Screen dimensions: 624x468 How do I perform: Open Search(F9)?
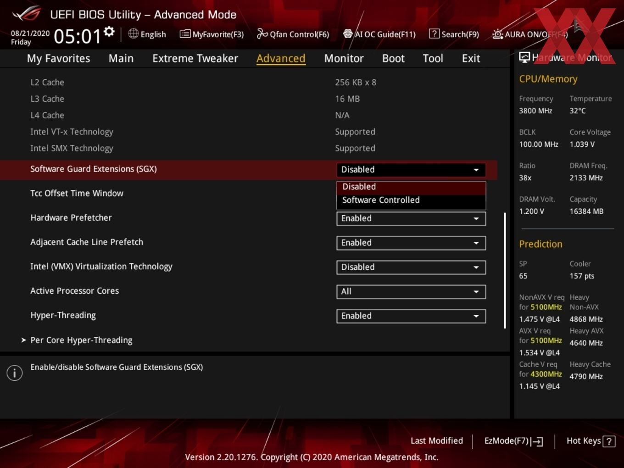(x=454, y=34)
